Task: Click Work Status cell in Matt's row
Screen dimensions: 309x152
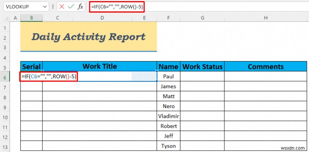Action: pyautogui.click(x=202, y=96)
